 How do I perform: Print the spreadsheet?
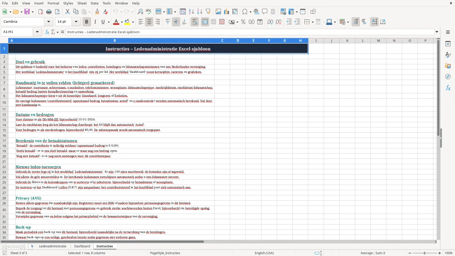[x=49, y=12]
